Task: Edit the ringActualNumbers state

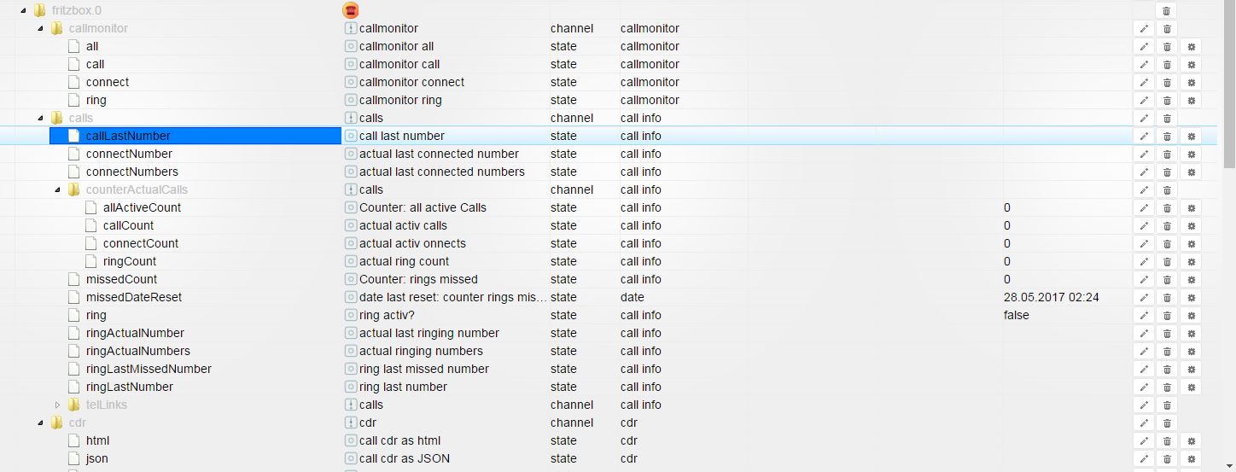Action: (x=1144, y=351)
